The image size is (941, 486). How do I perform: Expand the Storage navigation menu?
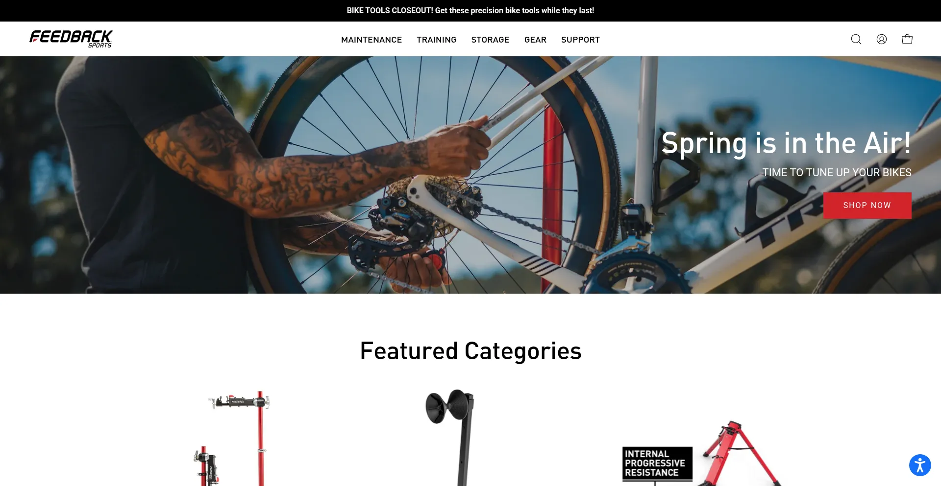pyautogui.click(x=490, y=40)
